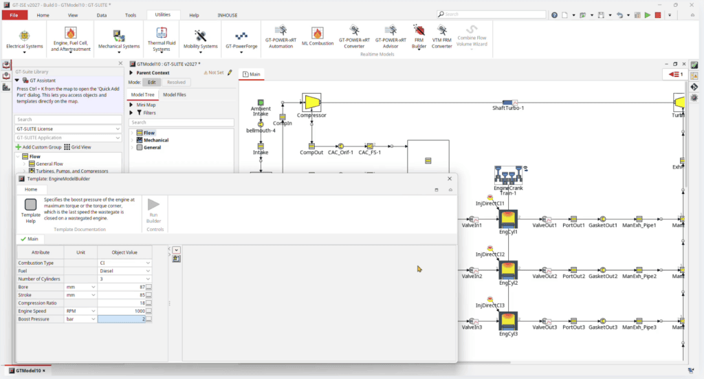Screen dimensions: 704x379
Task: Open Main tab in template dialog
Action: (30, 239)
